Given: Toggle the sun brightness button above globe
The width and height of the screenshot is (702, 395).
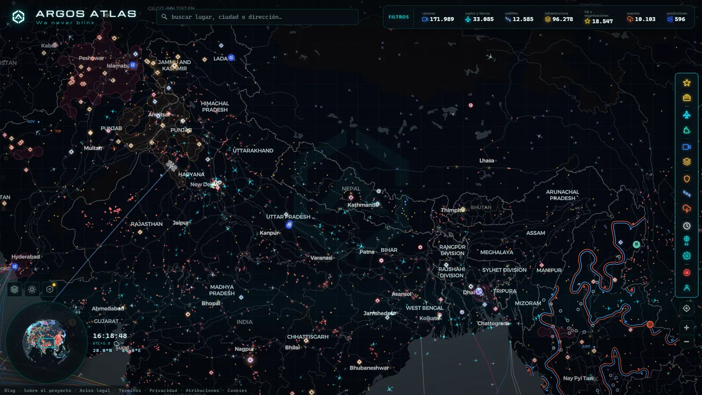Looking at the screenshot, I should 32,289.
